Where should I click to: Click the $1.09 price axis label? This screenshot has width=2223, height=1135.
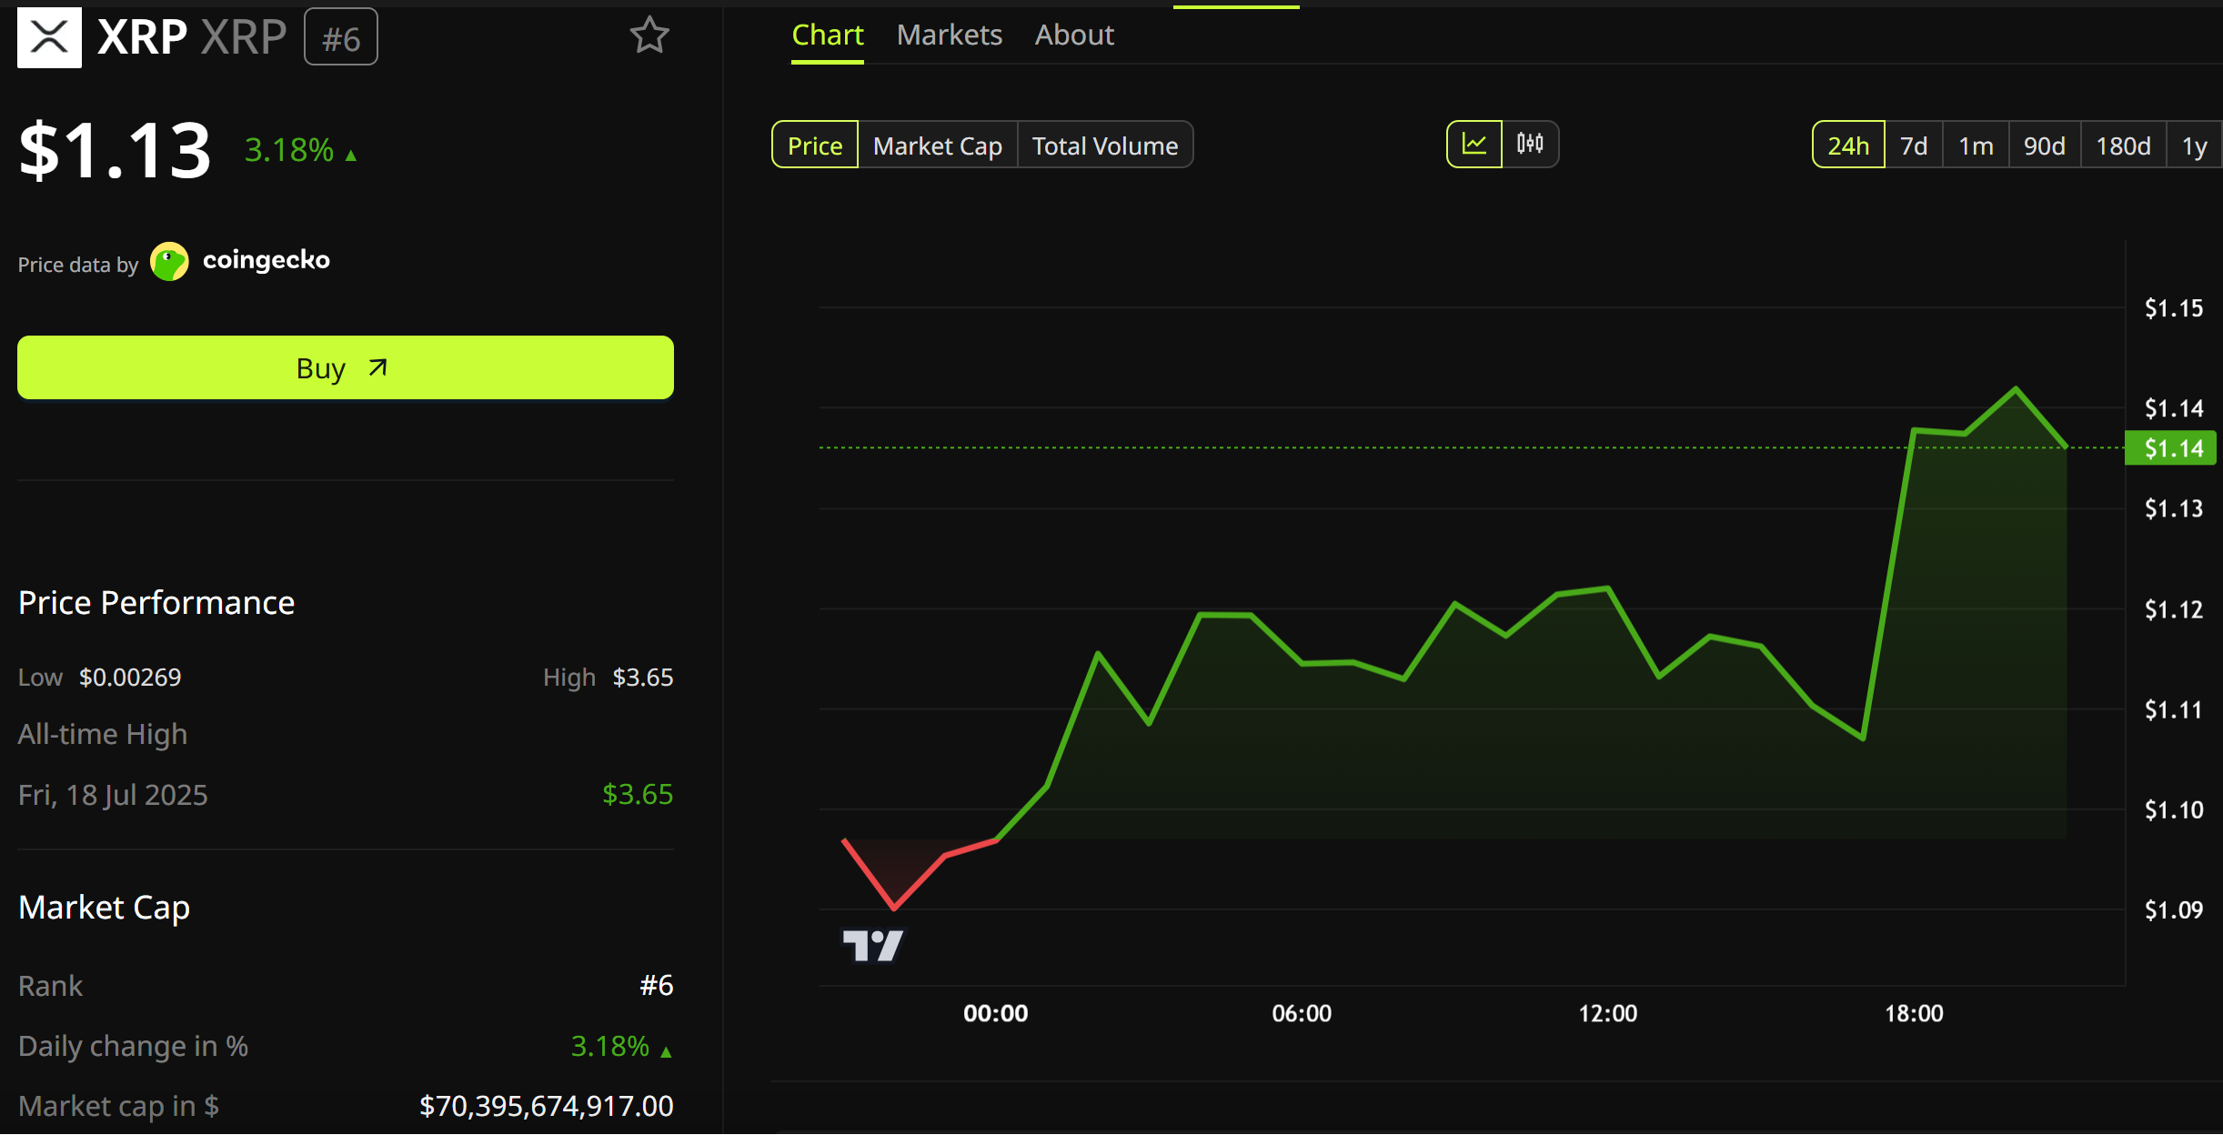[2174, 909]
